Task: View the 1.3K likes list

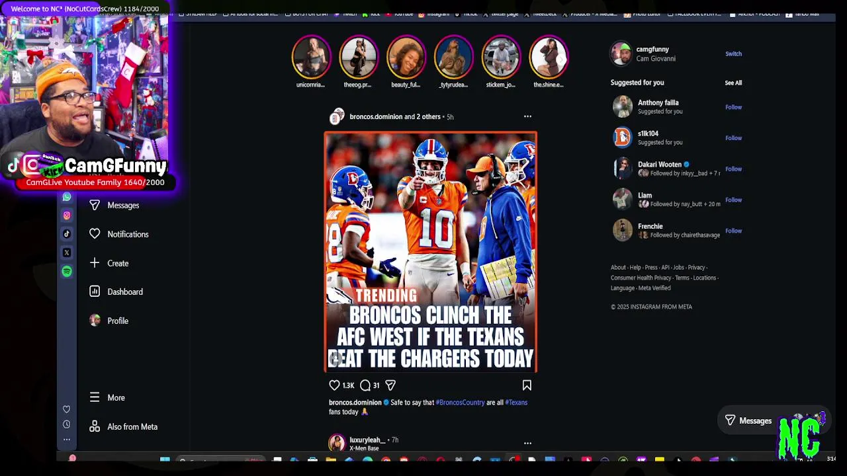Action: (x=348, y=385)
